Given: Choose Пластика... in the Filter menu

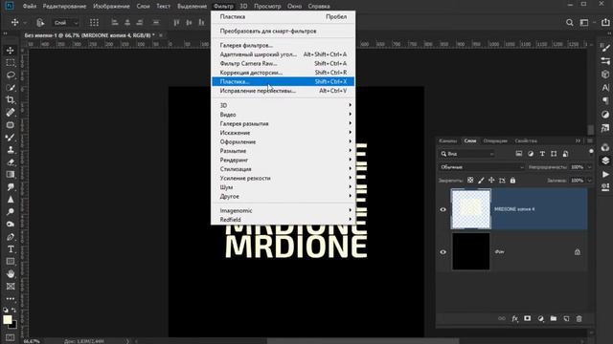Looking at the screenshot, I should tap(284, 81).
